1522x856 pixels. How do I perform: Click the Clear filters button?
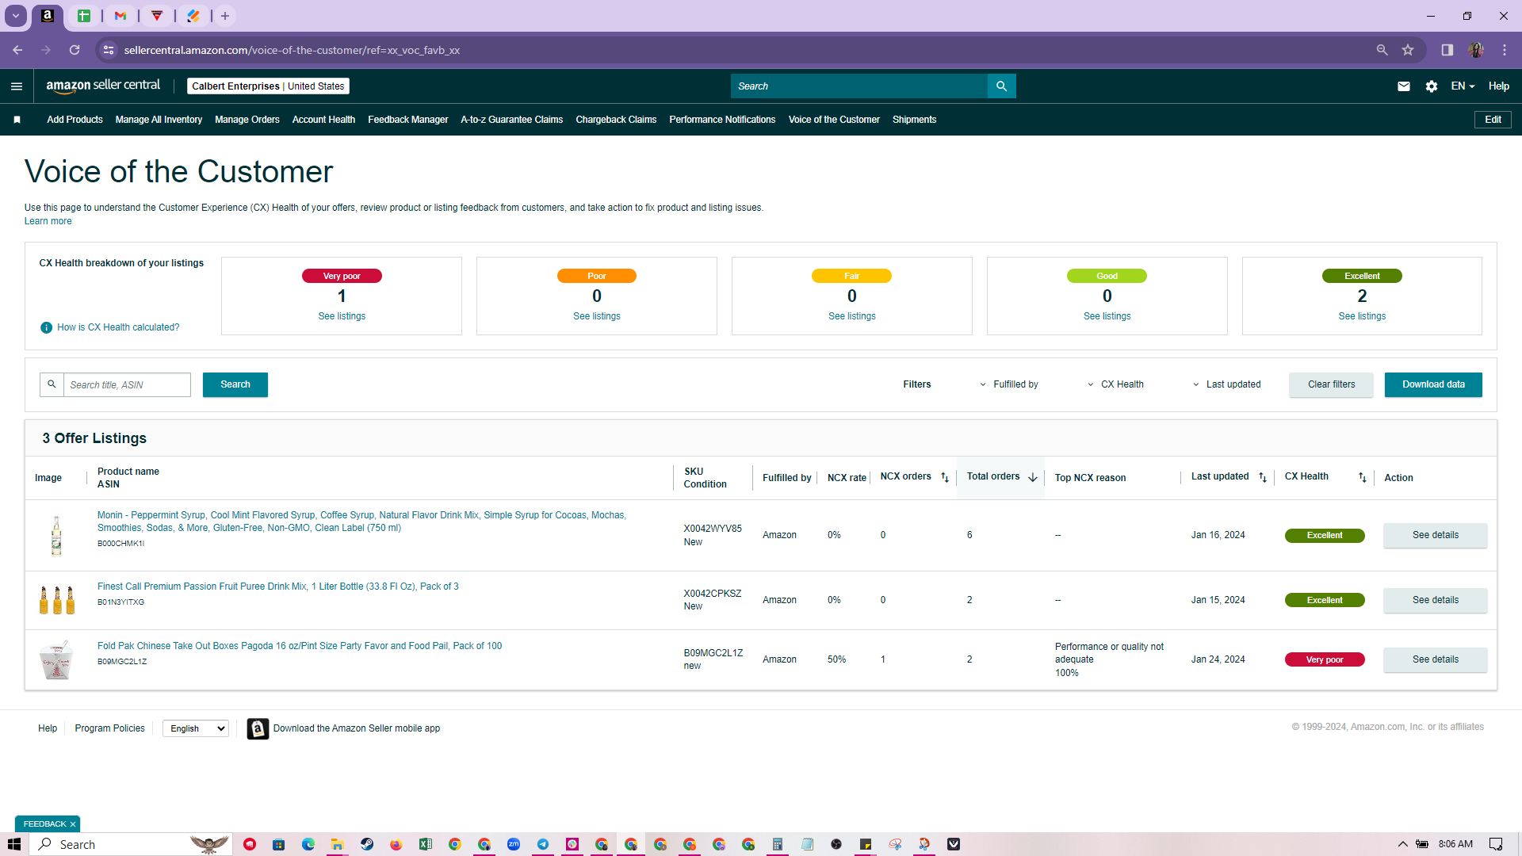tap(1332, 384)
